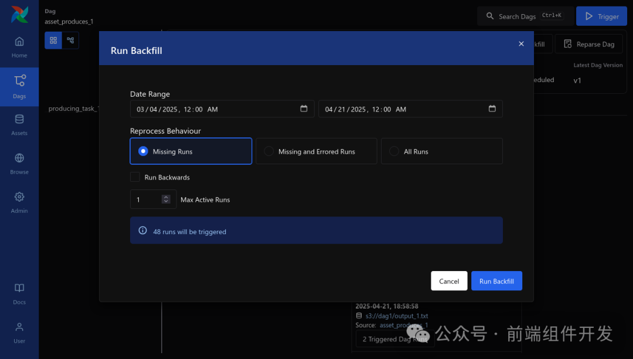Click the end date field 04/21/2025
This screenshot has width=633, height=359.
pyautogui.click(x=410, y=109)
